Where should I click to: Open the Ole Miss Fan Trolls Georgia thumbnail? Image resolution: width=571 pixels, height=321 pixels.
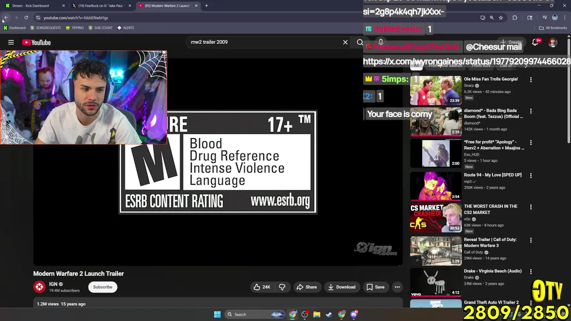(436, 91)
